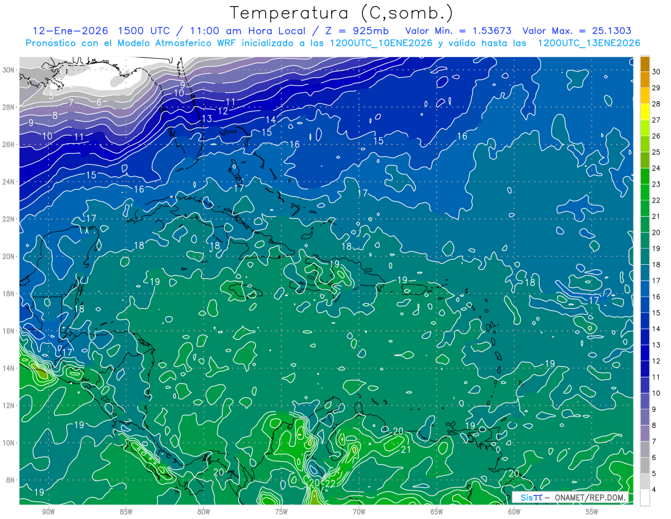
Task: Click the yellow swatch between 27 and 28
Action: click(645, 113)
